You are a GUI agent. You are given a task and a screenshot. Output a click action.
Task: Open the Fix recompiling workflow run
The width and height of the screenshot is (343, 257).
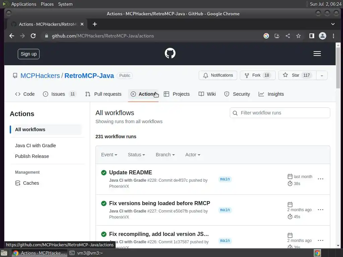(159, 234)
